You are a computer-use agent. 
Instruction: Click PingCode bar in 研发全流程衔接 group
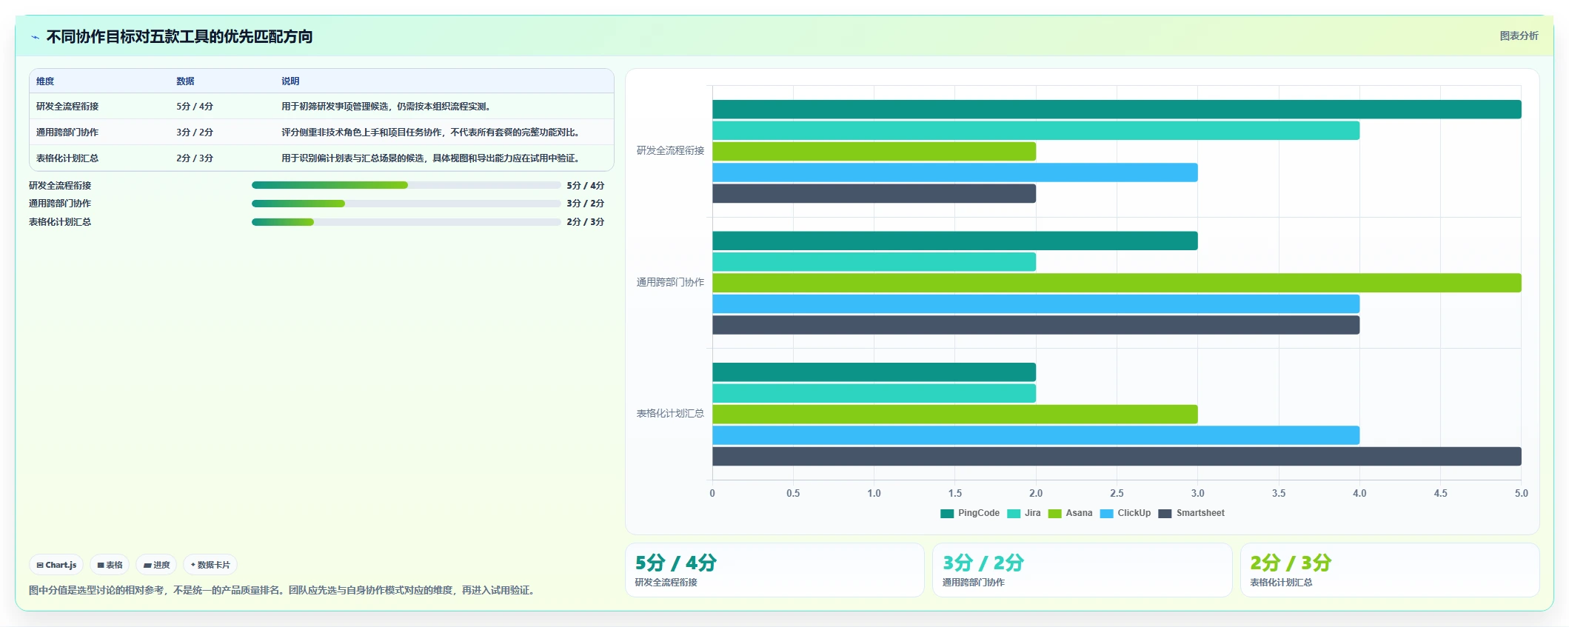(x=1117, y=110)
